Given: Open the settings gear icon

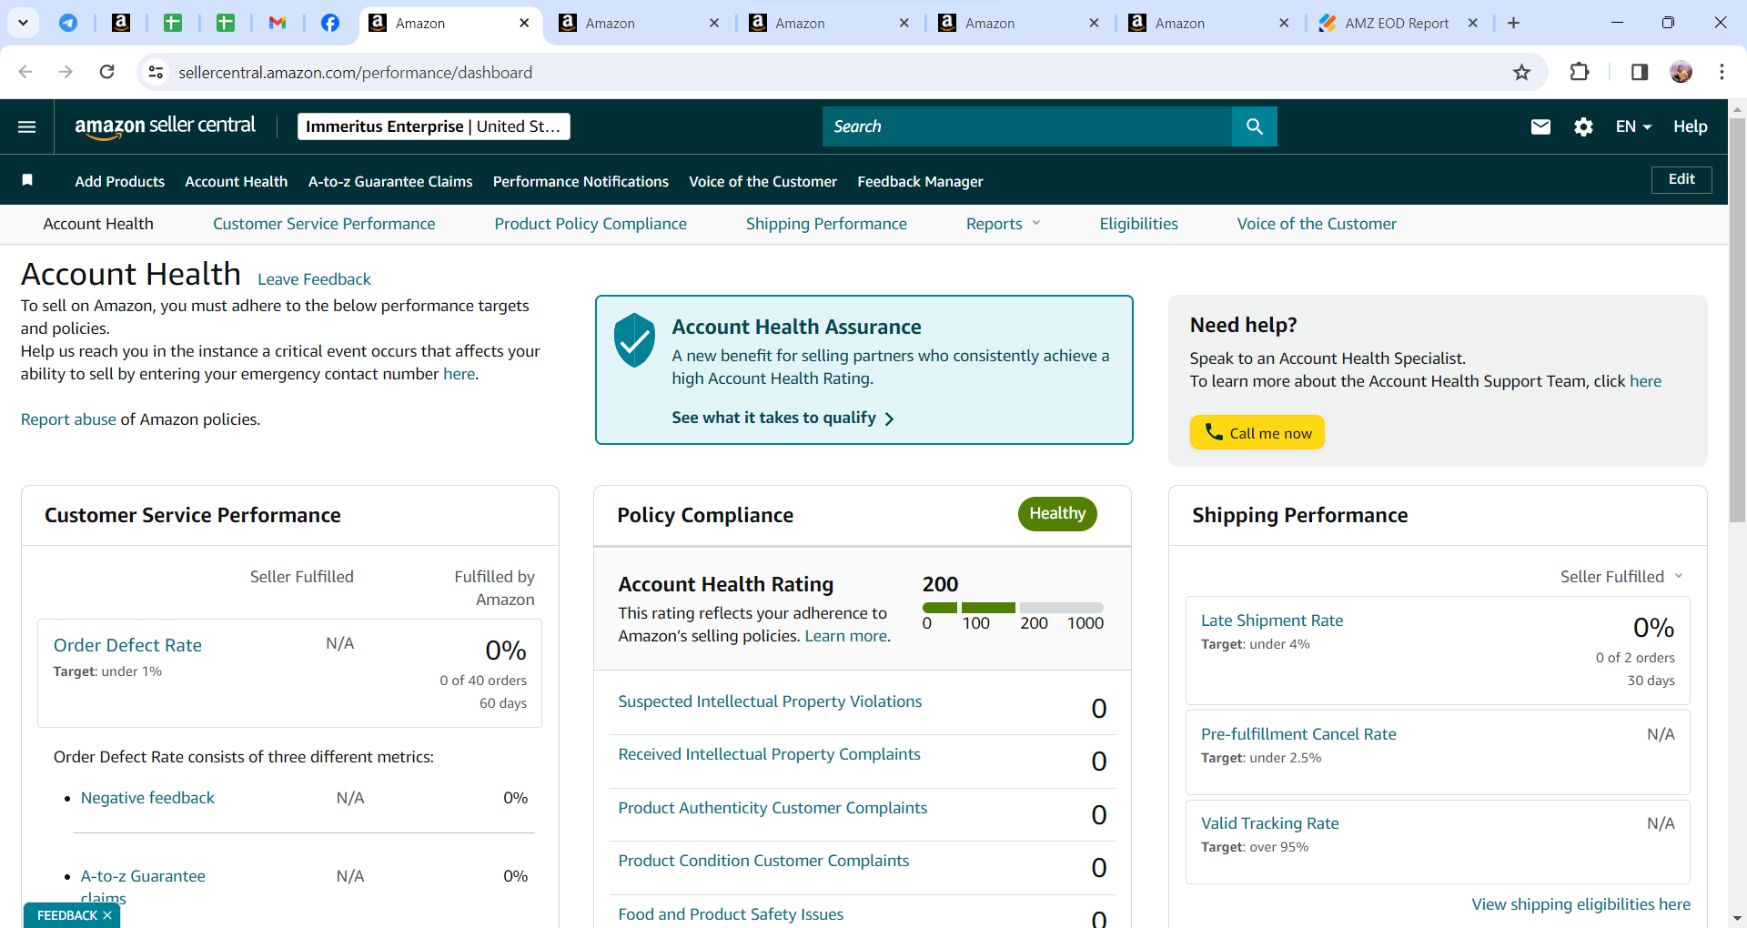Looking at the screenshot, I should point(1583,126).
